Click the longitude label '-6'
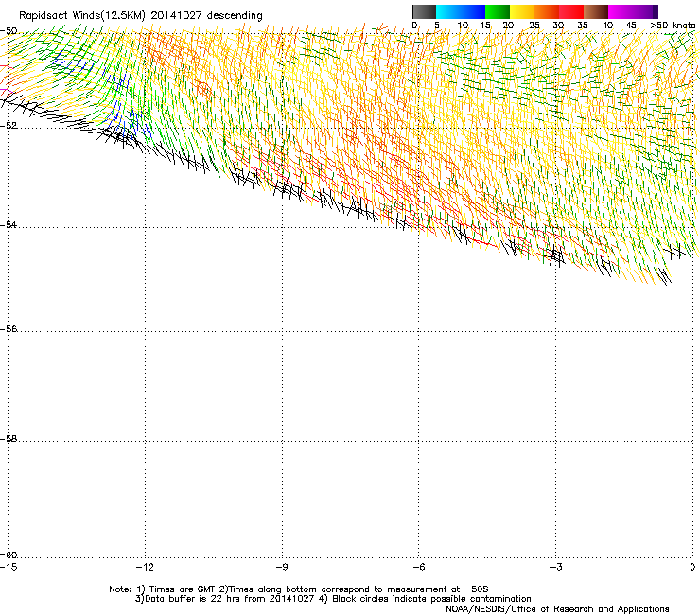 (x=418, y=567)
